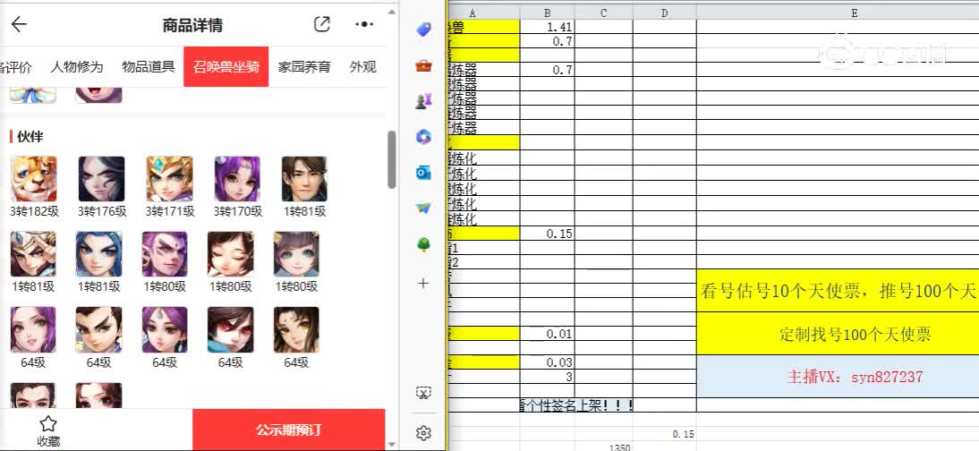This screenshot has width=979, height=451.
Task: Add a sidebar app with the plus icon
Action: [x=423, y=283]
